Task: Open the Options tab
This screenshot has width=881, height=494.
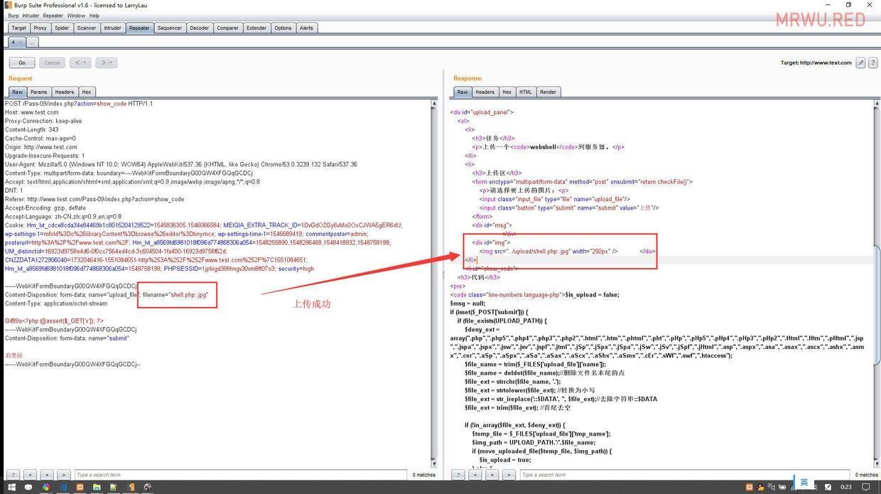Action: point(283,28)
